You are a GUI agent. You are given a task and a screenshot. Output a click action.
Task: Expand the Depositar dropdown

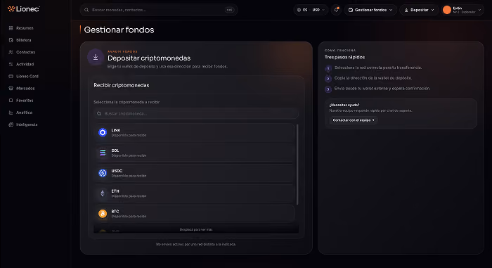click(x=419, y=10)
